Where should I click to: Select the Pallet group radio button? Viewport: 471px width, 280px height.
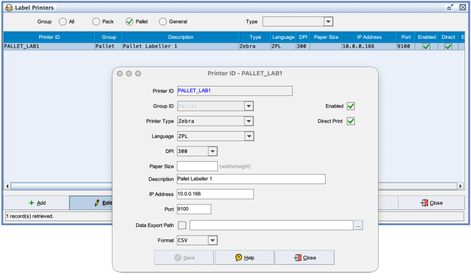(x=130, y=22)
